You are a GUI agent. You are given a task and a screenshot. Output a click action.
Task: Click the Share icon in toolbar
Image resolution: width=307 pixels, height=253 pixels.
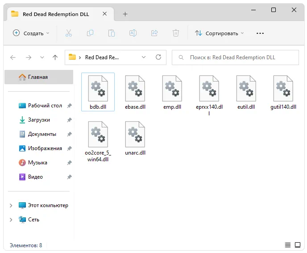pos(154,33)
